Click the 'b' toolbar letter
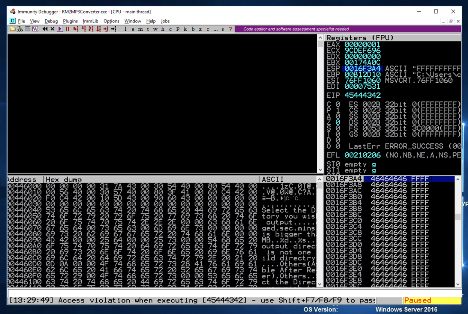This screenshot has width=468, height=314. point(193,29)
